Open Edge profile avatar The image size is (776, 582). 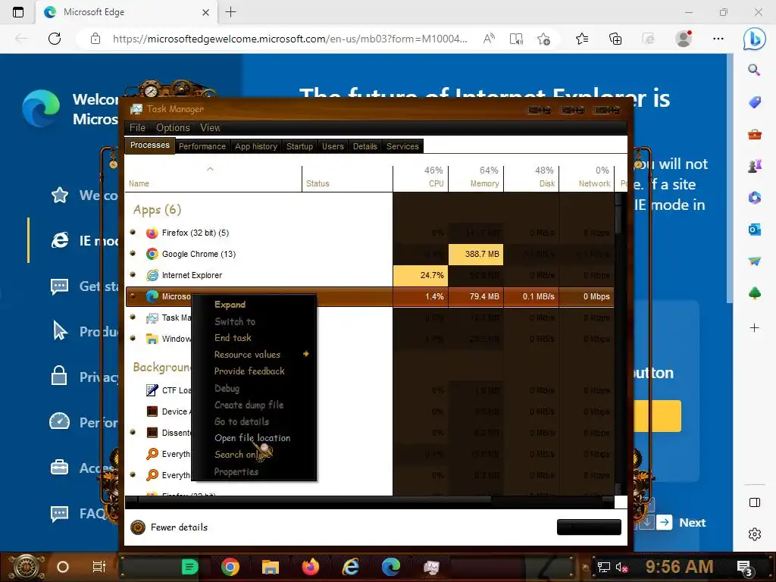(684, 39)
